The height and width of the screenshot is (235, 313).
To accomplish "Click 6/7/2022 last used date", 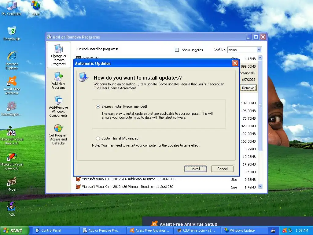I will (249, 80).
